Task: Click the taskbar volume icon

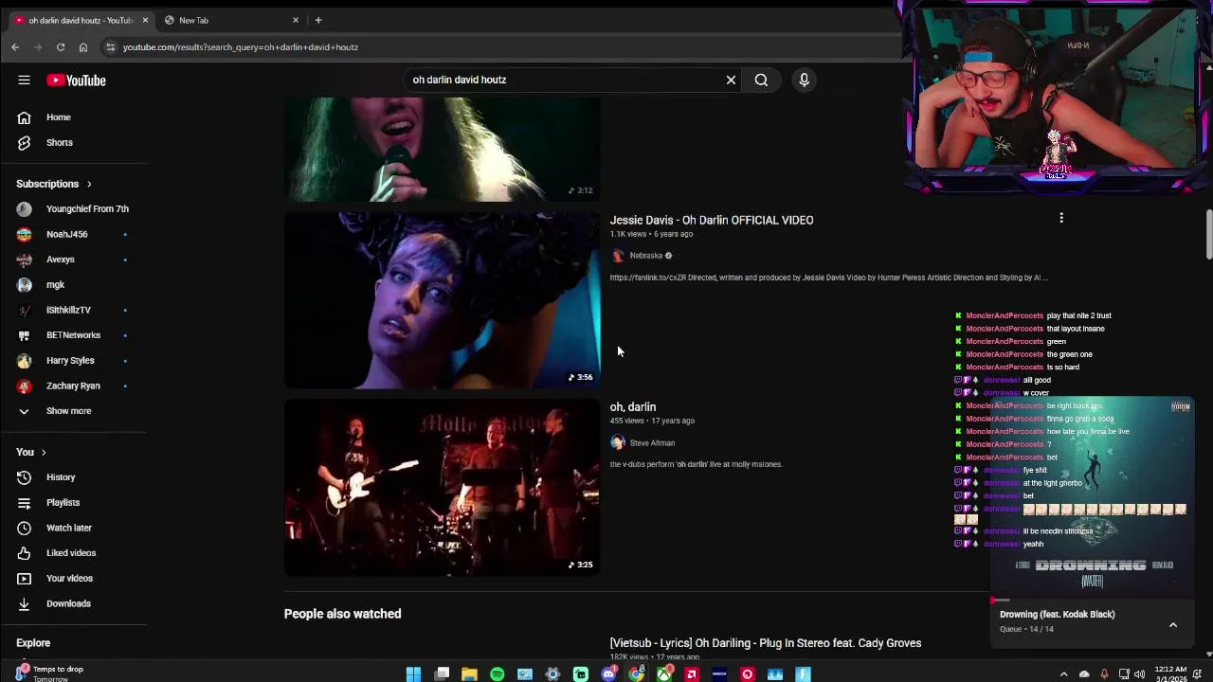Action: point(1140,674)
